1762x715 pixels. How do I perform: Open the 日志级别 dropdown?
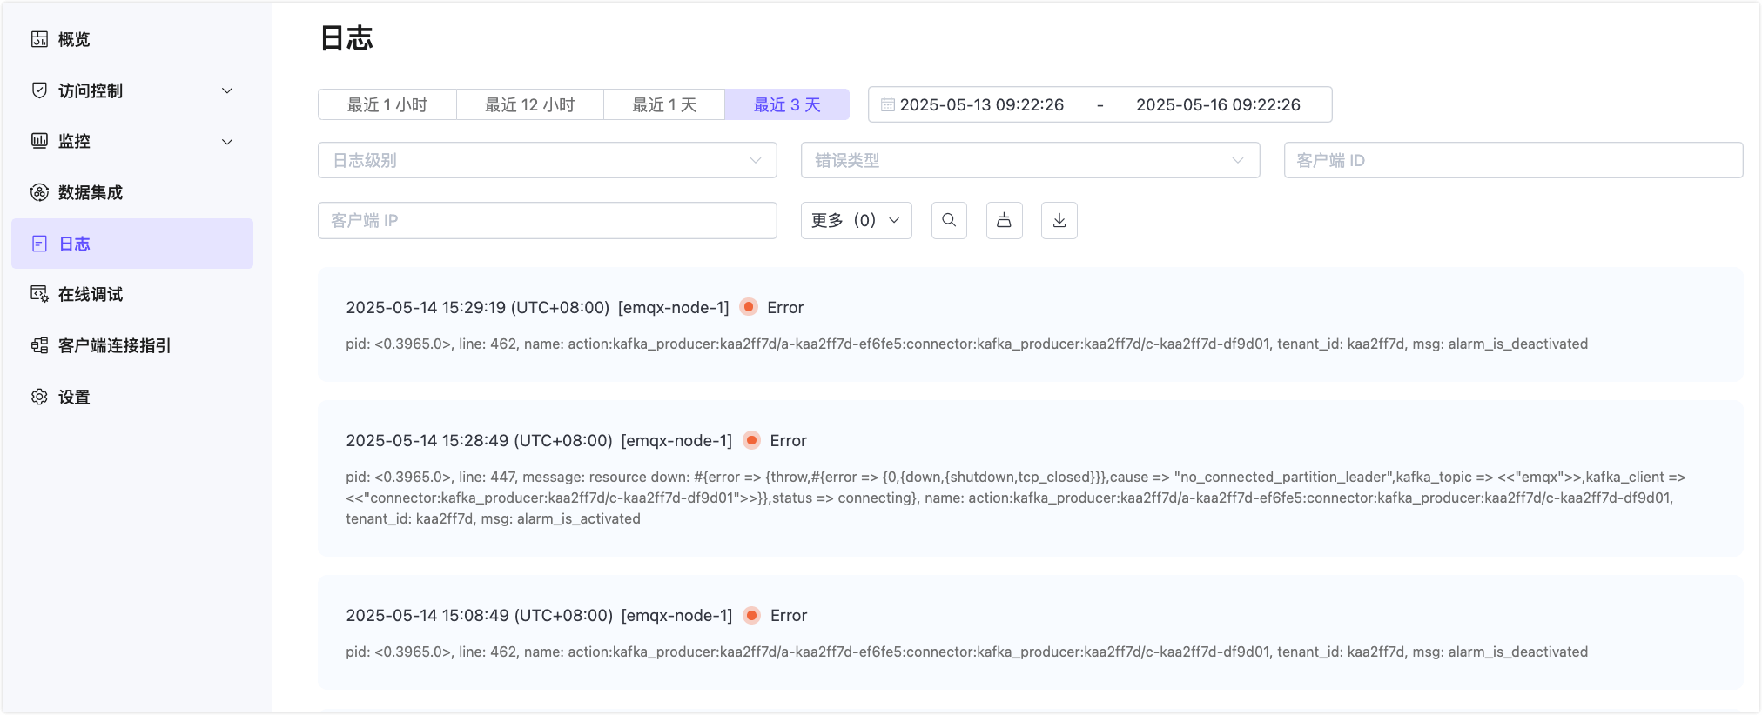coord(547,160)
